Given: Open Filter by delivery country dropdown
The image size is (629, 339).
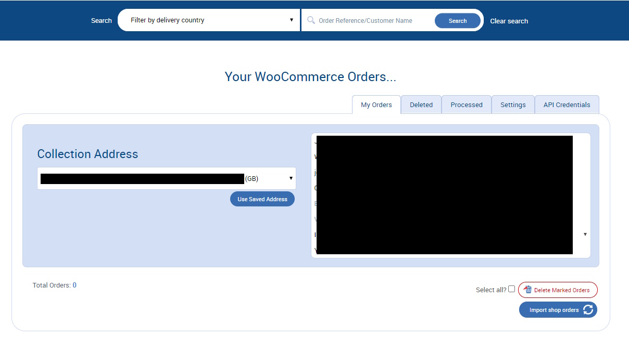Looking at the screenshot, I should point(209,20).
